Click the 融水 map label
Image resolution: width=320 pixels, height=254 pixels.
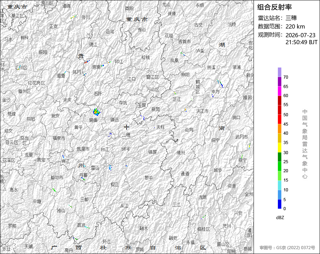(144, 228)
